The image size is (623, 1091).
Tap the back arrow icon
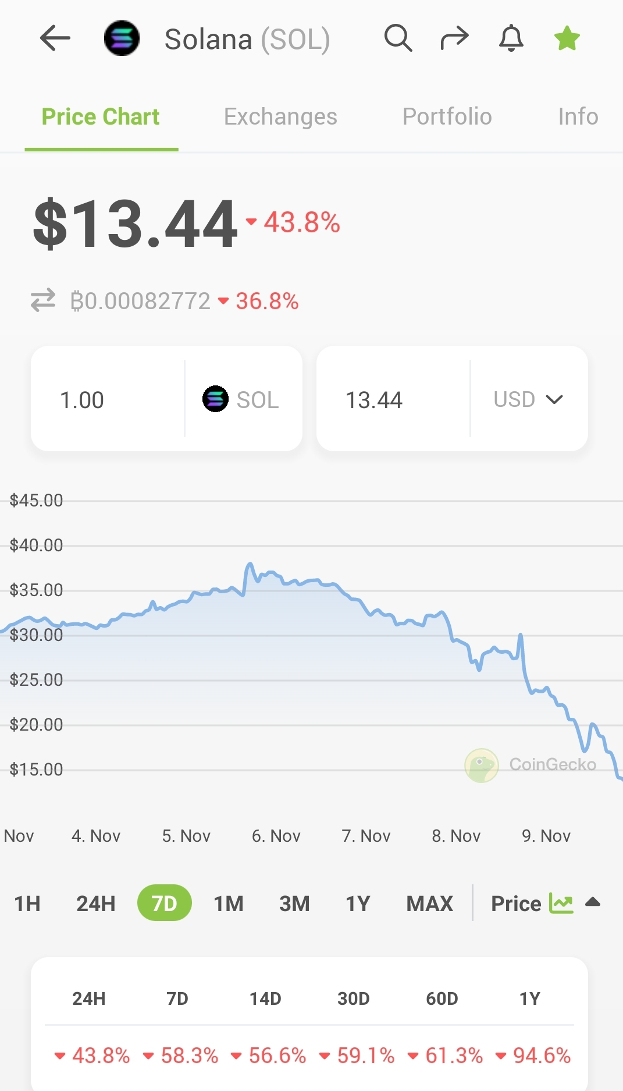click(x=55, y=39)
